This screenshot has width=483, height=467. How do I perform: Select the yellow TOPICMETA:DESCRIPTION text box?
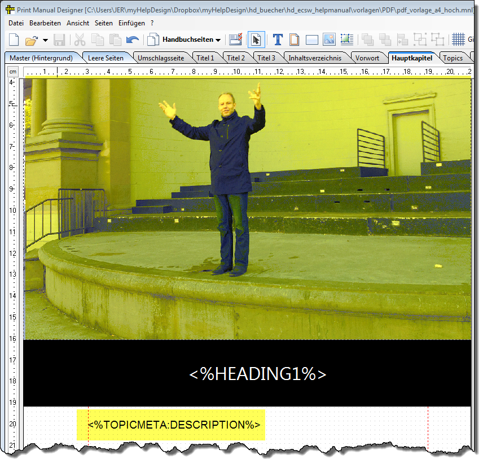(170, 425)
